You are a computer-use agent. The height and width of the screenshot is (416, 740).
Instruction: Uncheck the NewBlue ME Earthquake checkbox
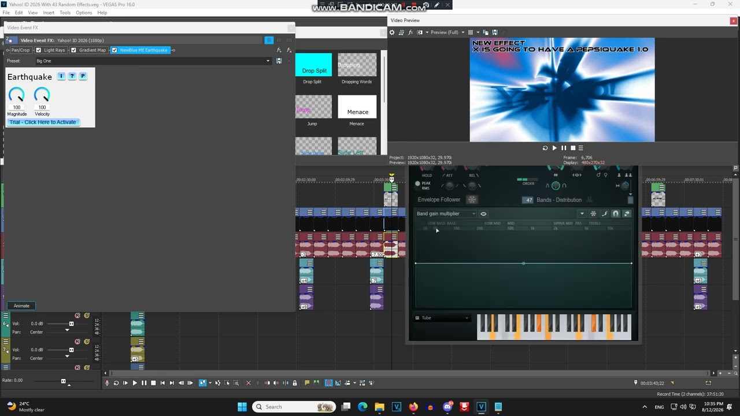114,50
